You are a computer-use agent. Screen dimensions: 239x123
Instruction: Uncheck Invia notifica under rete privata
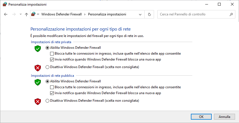tap(52, 59)
